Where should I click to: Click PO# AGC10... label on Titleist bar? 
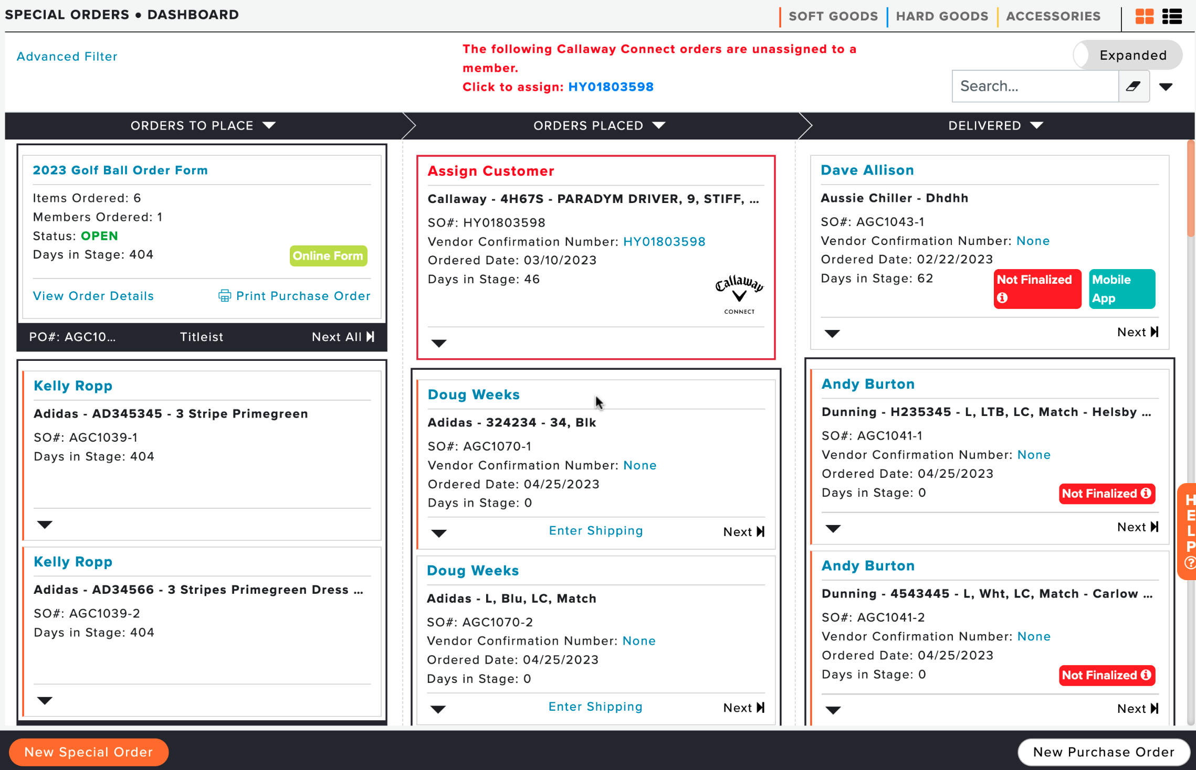click(x=72, y=337)
